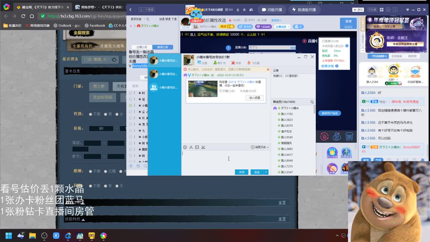Select the scissors screenshot tool
Image resolution: width=430 pixels, height=242 pixels.
click(x=203, y=147)
